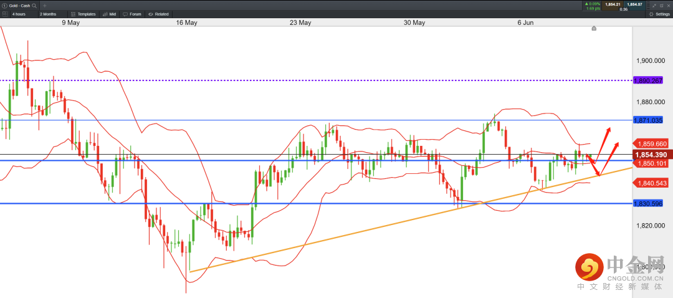Image resolution: width=673 pixels, height=298 pixels.
Task: Open the Forum chat panel
Action: [x=132, y=14]
